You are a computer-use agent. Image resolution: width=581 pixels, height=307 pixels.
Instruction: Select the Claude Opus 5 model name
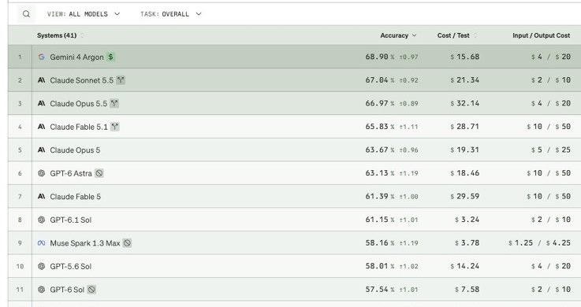coord(75,150)
